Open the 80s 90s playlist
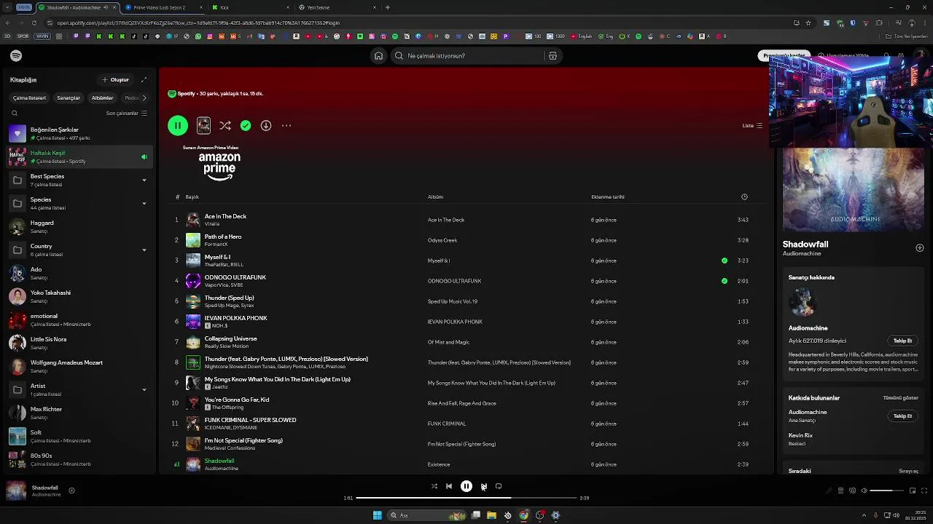 click(x=77, y=459)
